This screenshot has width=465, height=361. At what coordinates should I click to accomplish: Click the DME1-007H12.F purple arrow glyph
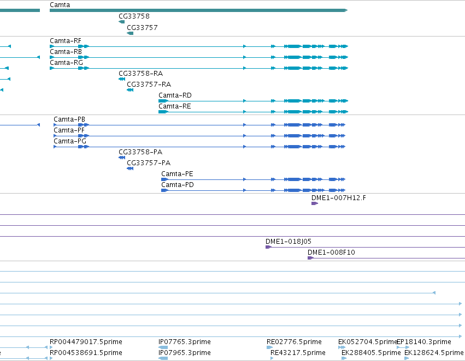coord(315,203)
